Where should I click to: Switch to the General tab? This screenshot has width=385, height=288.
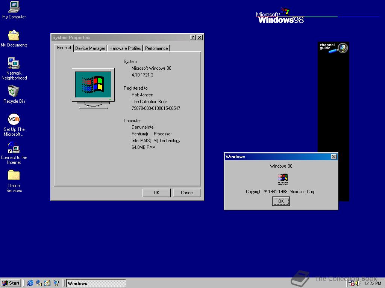[64, 48]
